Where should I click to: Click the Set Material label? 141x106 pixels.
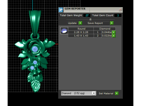[106, 93]
